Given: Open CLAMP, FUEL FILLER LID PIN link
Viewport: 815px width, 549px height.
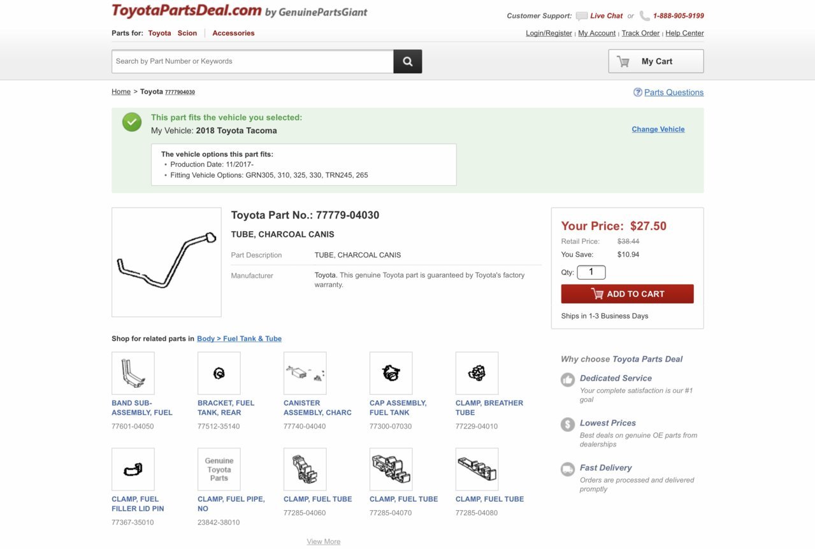Looking at the screenshot, I should coord(138,504).
